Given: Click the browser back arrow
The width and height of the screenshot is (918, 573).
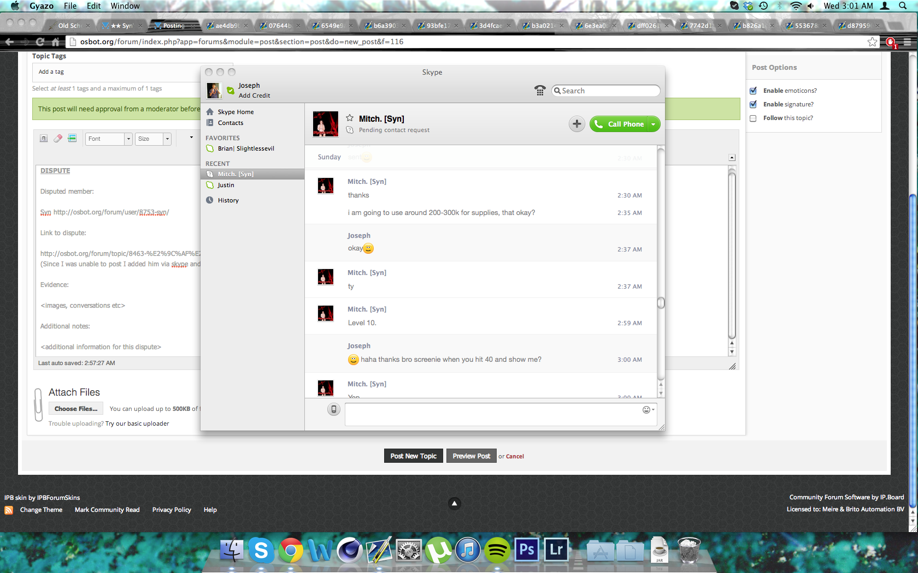Looking at the screenshot, I should 9,41.
